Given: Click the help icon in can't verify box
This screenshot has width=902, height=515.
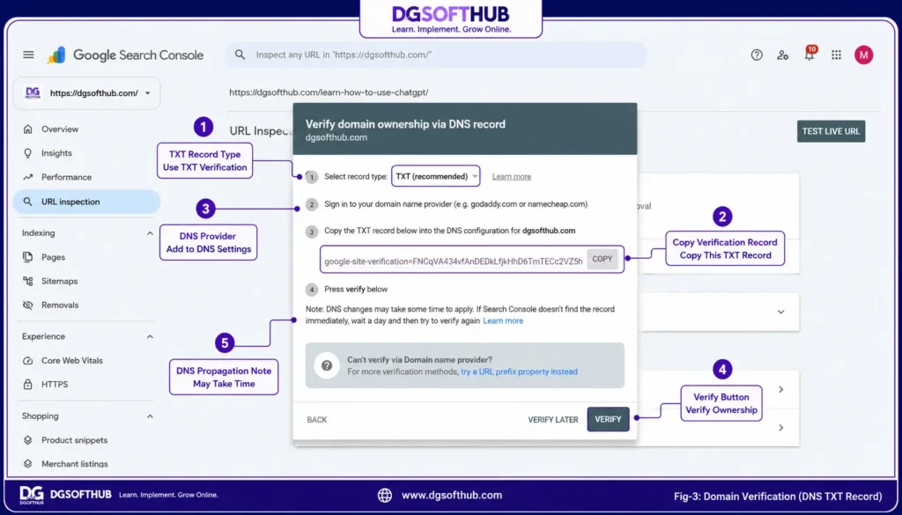Looking at the screenshot, I should (x=327, y=365).
